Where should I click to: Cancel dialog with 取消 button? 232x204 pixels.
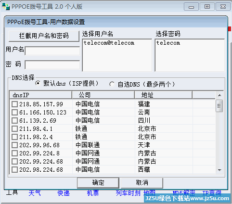point(142,183)
